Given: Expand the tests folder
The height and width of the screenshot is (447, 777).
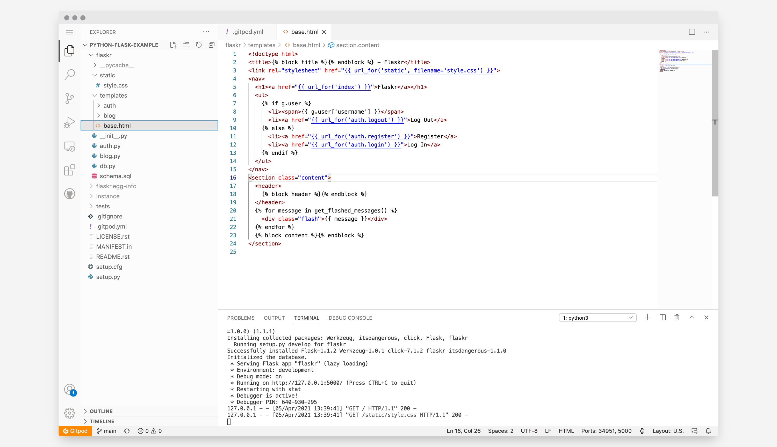Looking at the screenshot, I should tap(103, 206).
